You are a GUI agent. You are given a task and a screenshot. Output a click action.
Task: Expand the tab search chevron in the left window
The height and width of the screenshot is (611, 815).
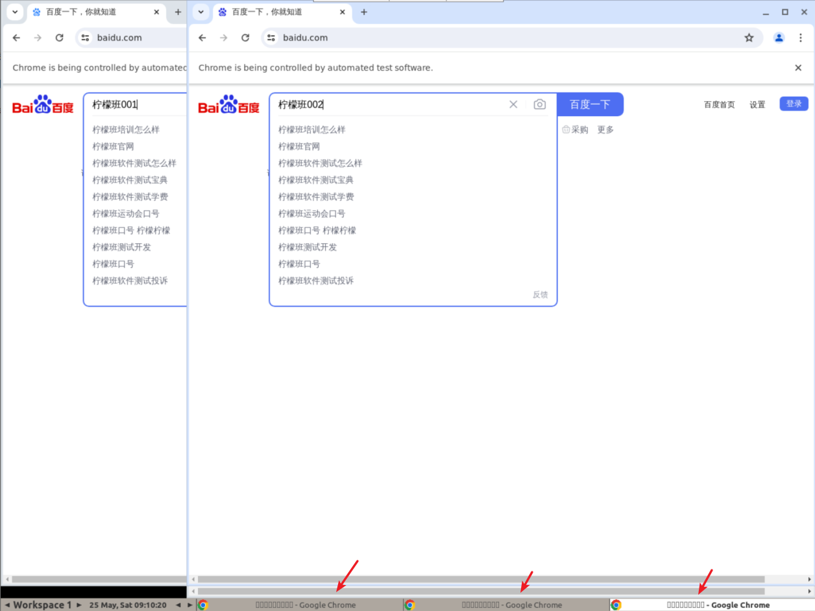tap(15, 12)
